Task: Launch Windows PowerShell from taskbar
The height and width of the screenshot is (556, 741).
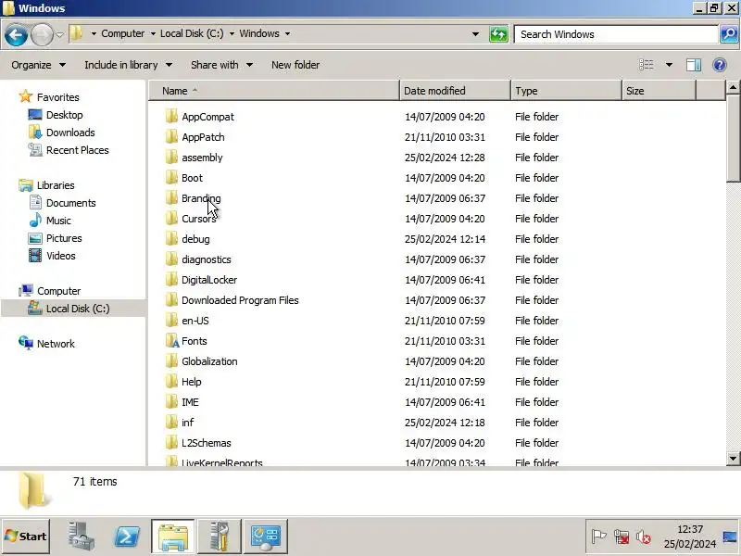Action: click(127, 537)
